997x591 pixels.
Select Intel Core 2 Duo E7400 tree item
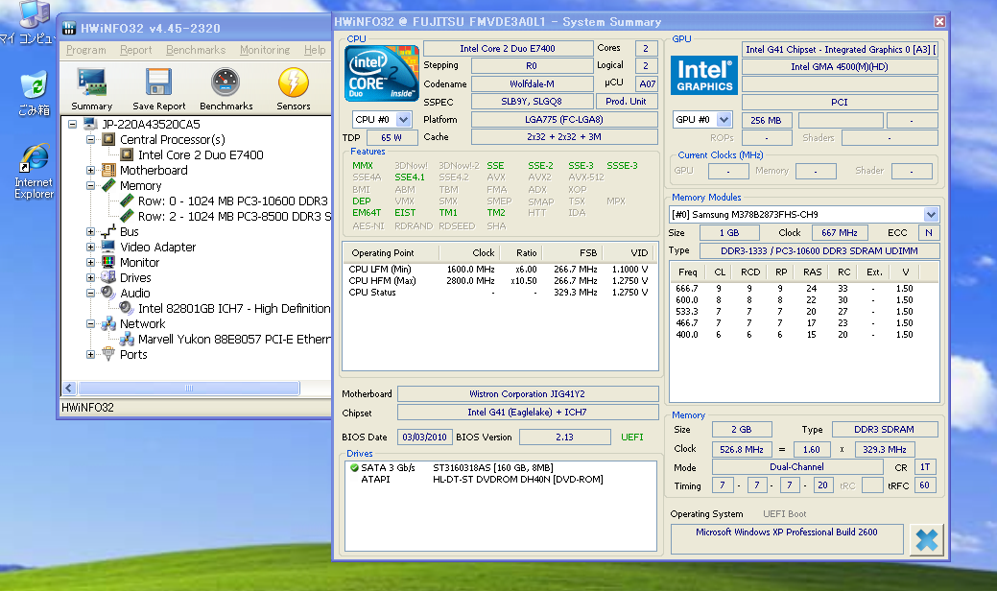point(200,155)
